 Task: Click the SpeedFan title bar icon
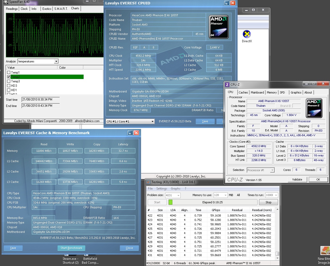pos(6,2)
